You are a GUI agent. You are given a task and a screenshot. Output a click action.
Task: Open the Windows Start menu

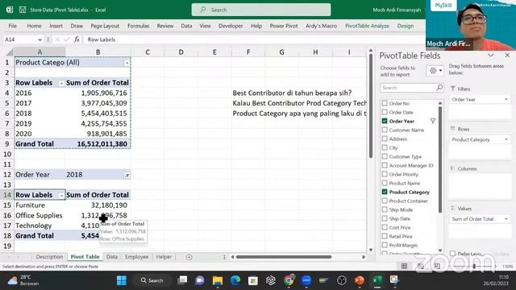122,280
